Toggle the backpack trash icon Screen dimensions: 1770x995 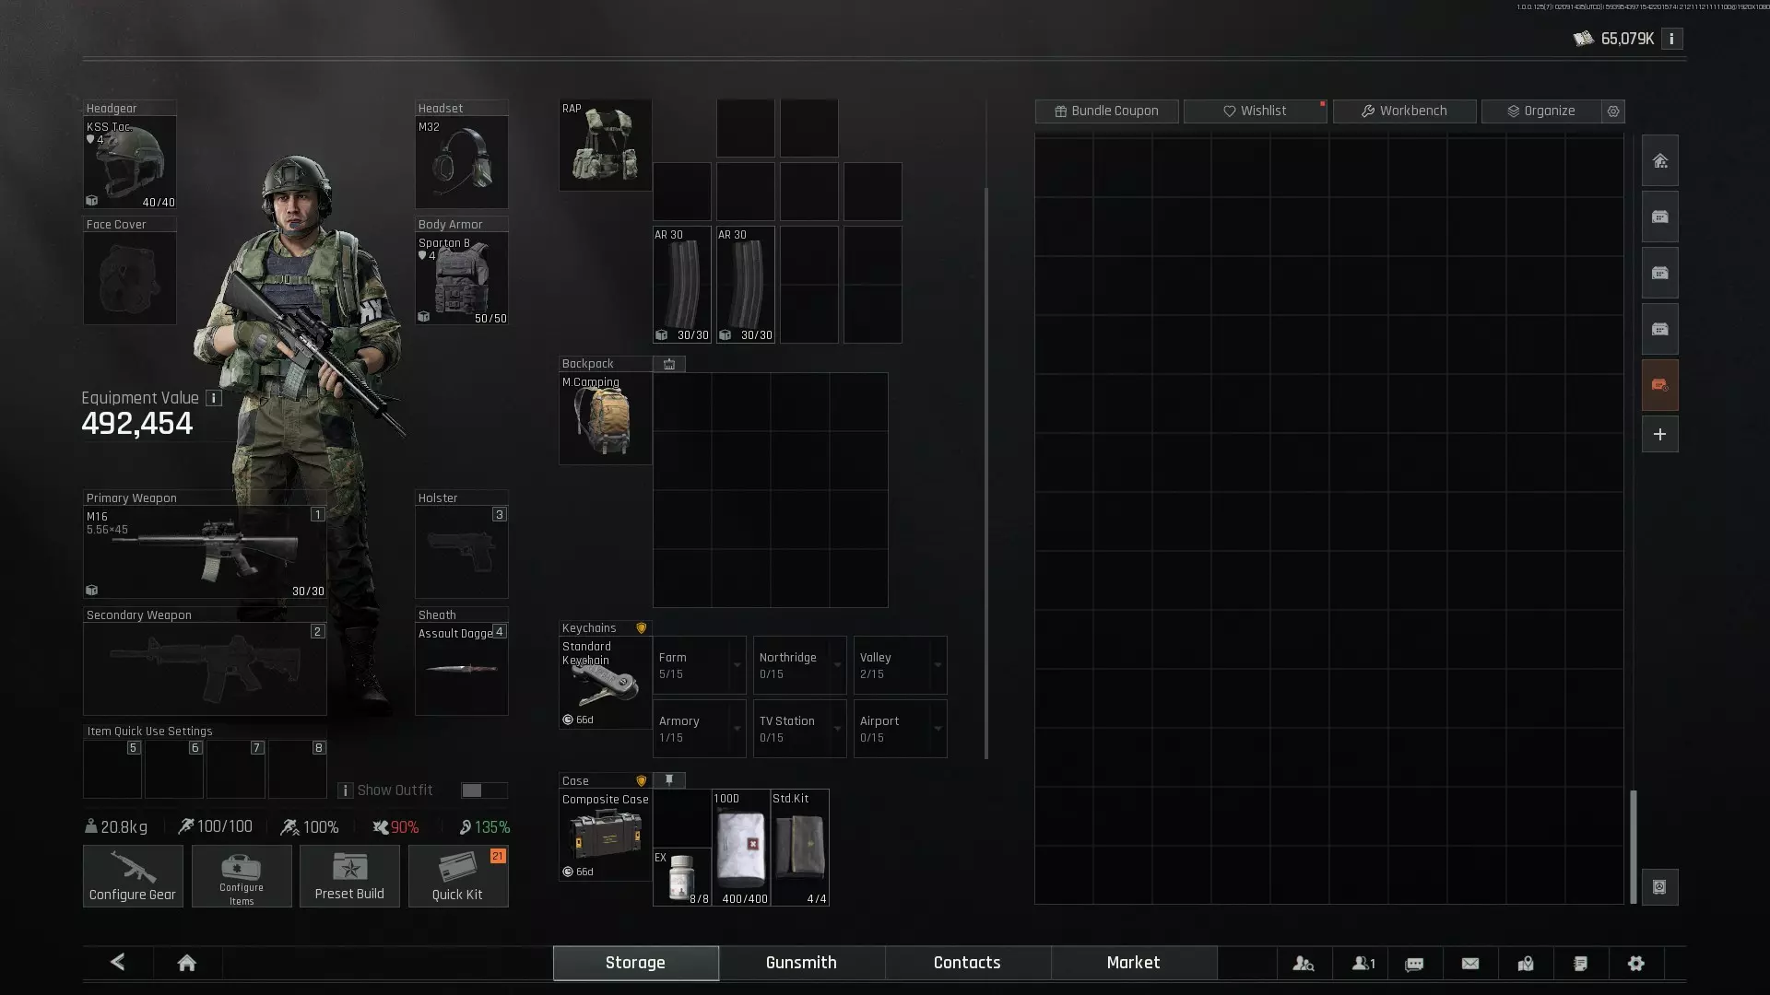(669, 364)
